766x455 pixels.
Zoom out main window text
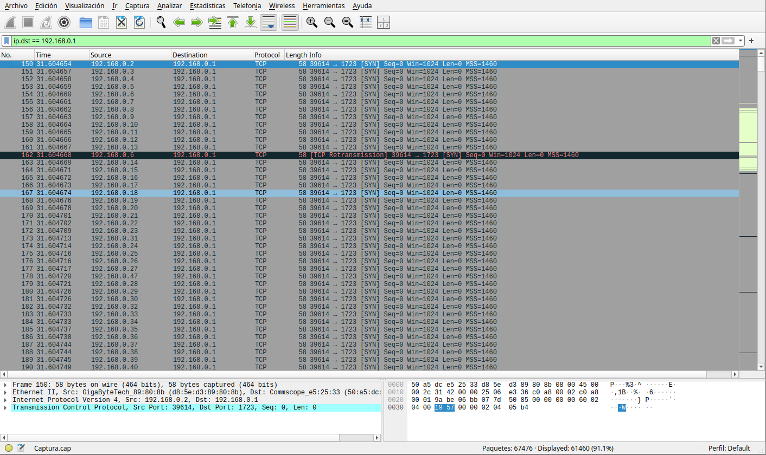click(330, 22)
